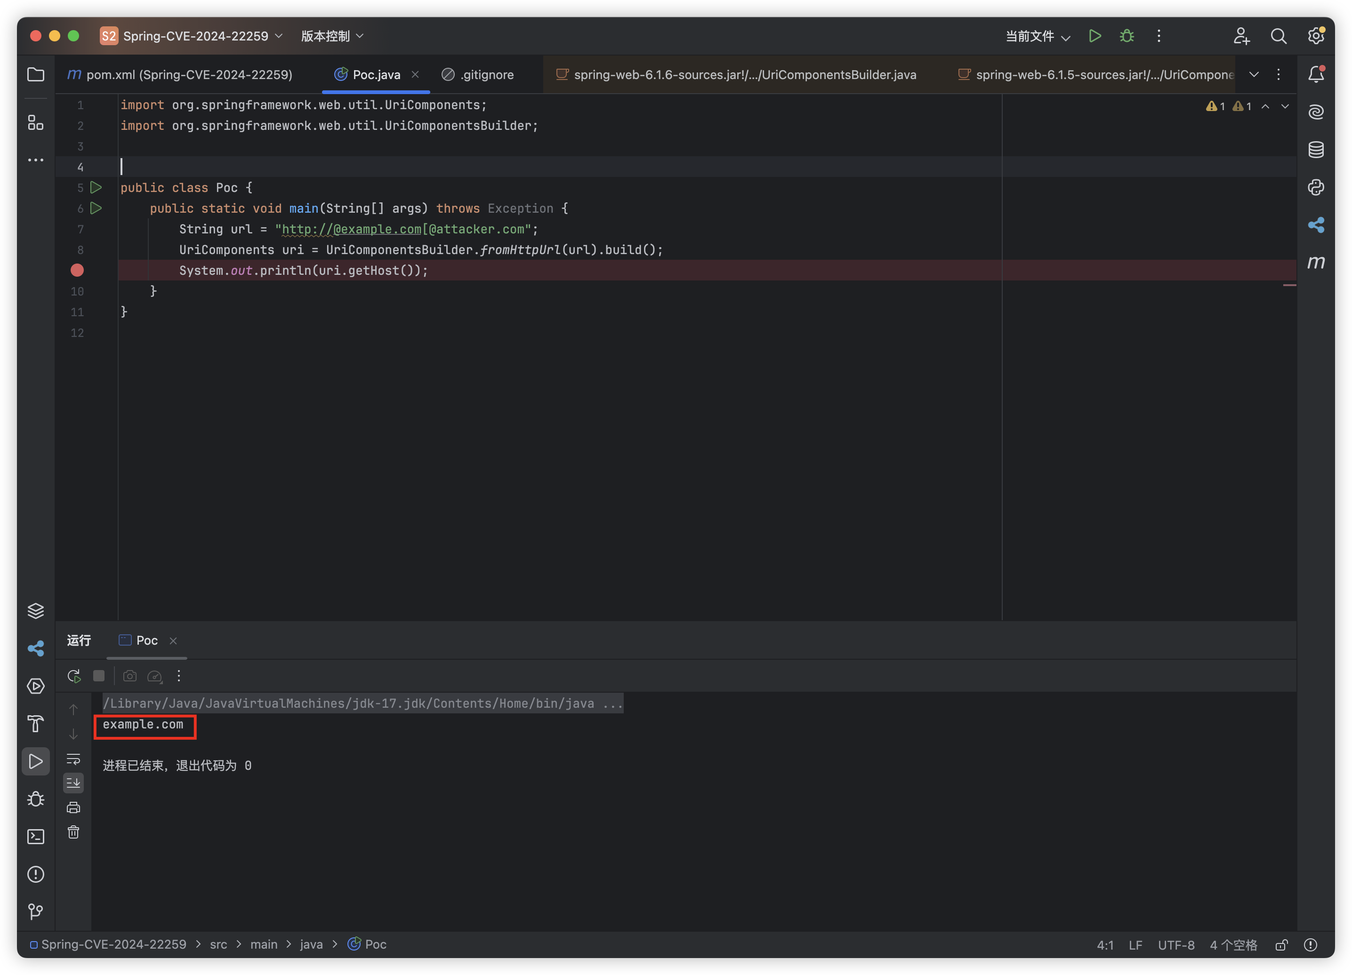Open IDE settings gear icon
1352x975 pixels.
tap(1316, 36)
